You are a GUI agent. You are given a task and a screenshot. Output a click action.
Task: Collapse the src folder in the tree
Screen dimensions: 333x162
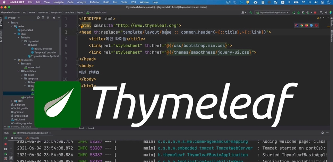[x=9, y=22]
